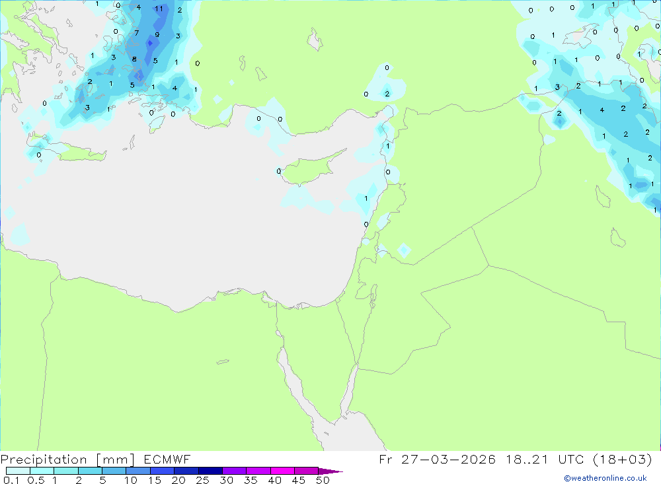Click legend label "35" under the scale
The width and height of the screenshot is (661, 484).
[251, 480]
